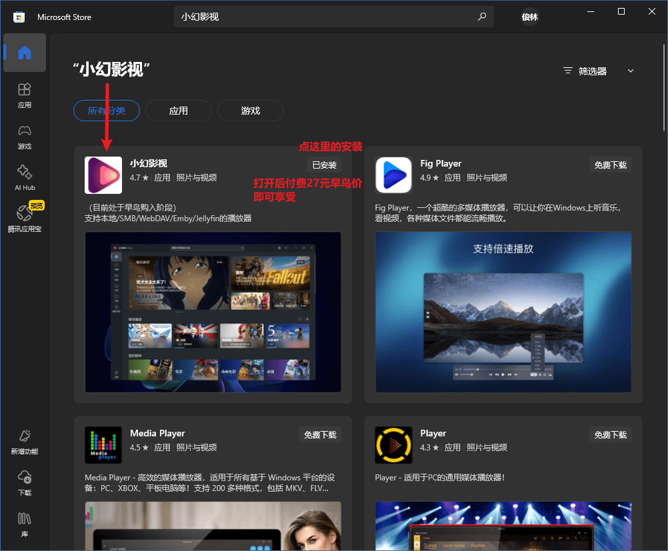
Task: Select the 游戏 category filter chip
Action: tap(251, 111)
